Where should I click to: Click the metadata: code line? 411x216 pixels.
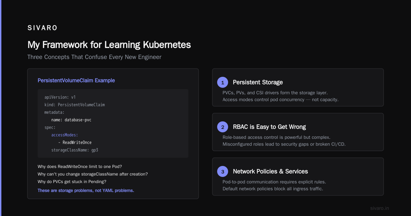pyautogui.click(x=54, y=112)
